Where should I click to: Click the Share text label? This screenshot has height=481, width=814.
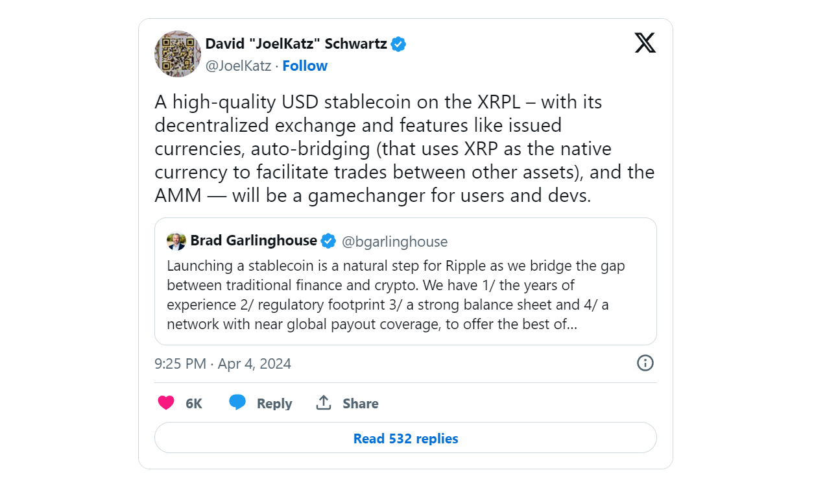(x=360, y=403)
